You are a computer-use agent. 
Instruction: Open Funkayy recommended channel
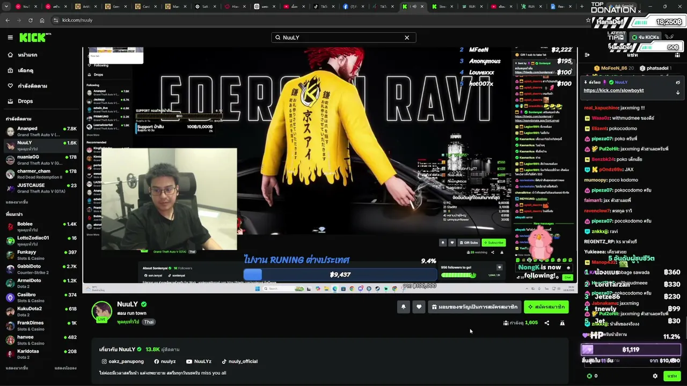(42, 255)
